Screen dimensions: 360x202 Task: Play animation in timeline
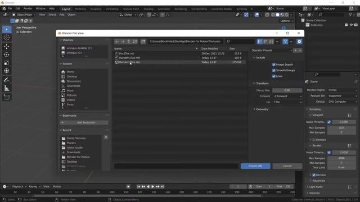pyautogui.click(x=152, y=187)
